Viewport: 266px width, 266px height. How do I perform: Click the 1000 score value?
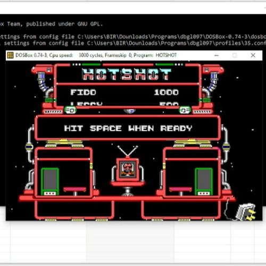pos(167,92)
